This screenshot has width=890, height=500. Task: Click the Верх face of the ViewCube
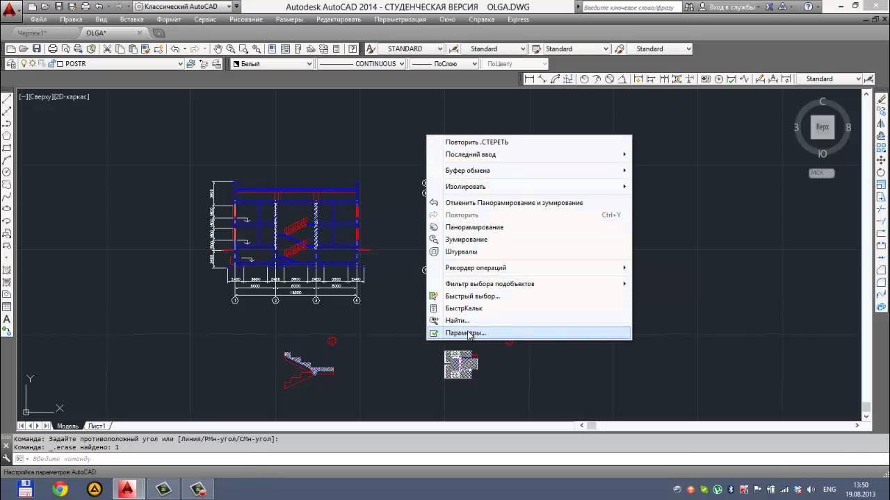pos(822,128)
